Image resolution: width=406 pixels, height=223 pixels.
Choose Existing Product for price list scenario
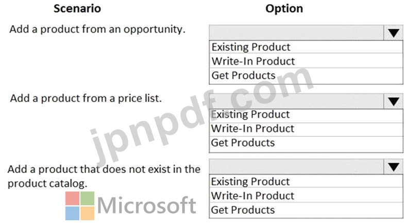[x=306, y=115]
